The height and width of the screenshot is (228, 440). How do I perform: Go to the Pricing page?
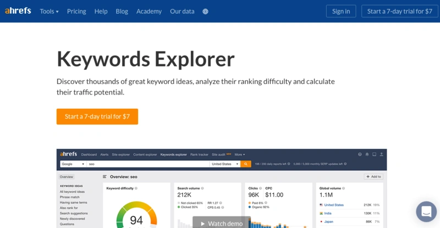tap(76, 11)
